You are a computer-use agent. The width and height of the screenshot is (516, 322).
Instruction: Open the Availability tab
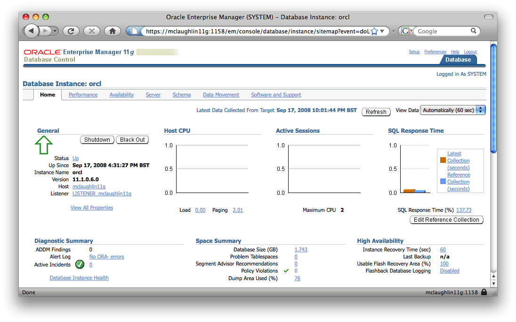click(x=122, y=95)
